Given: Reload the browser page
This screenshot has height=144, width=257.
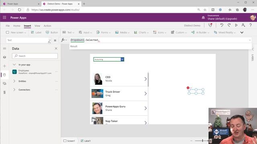Looking at the screenshot, I should click(x=20, y=10).
